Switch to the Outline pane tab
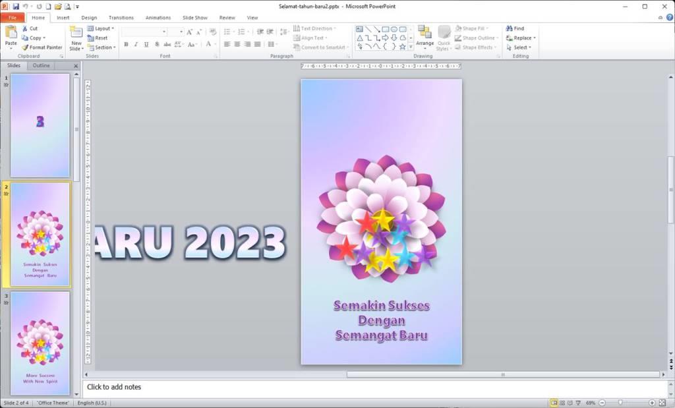Viewport: 675px width, 408px height. coord(42,66)
